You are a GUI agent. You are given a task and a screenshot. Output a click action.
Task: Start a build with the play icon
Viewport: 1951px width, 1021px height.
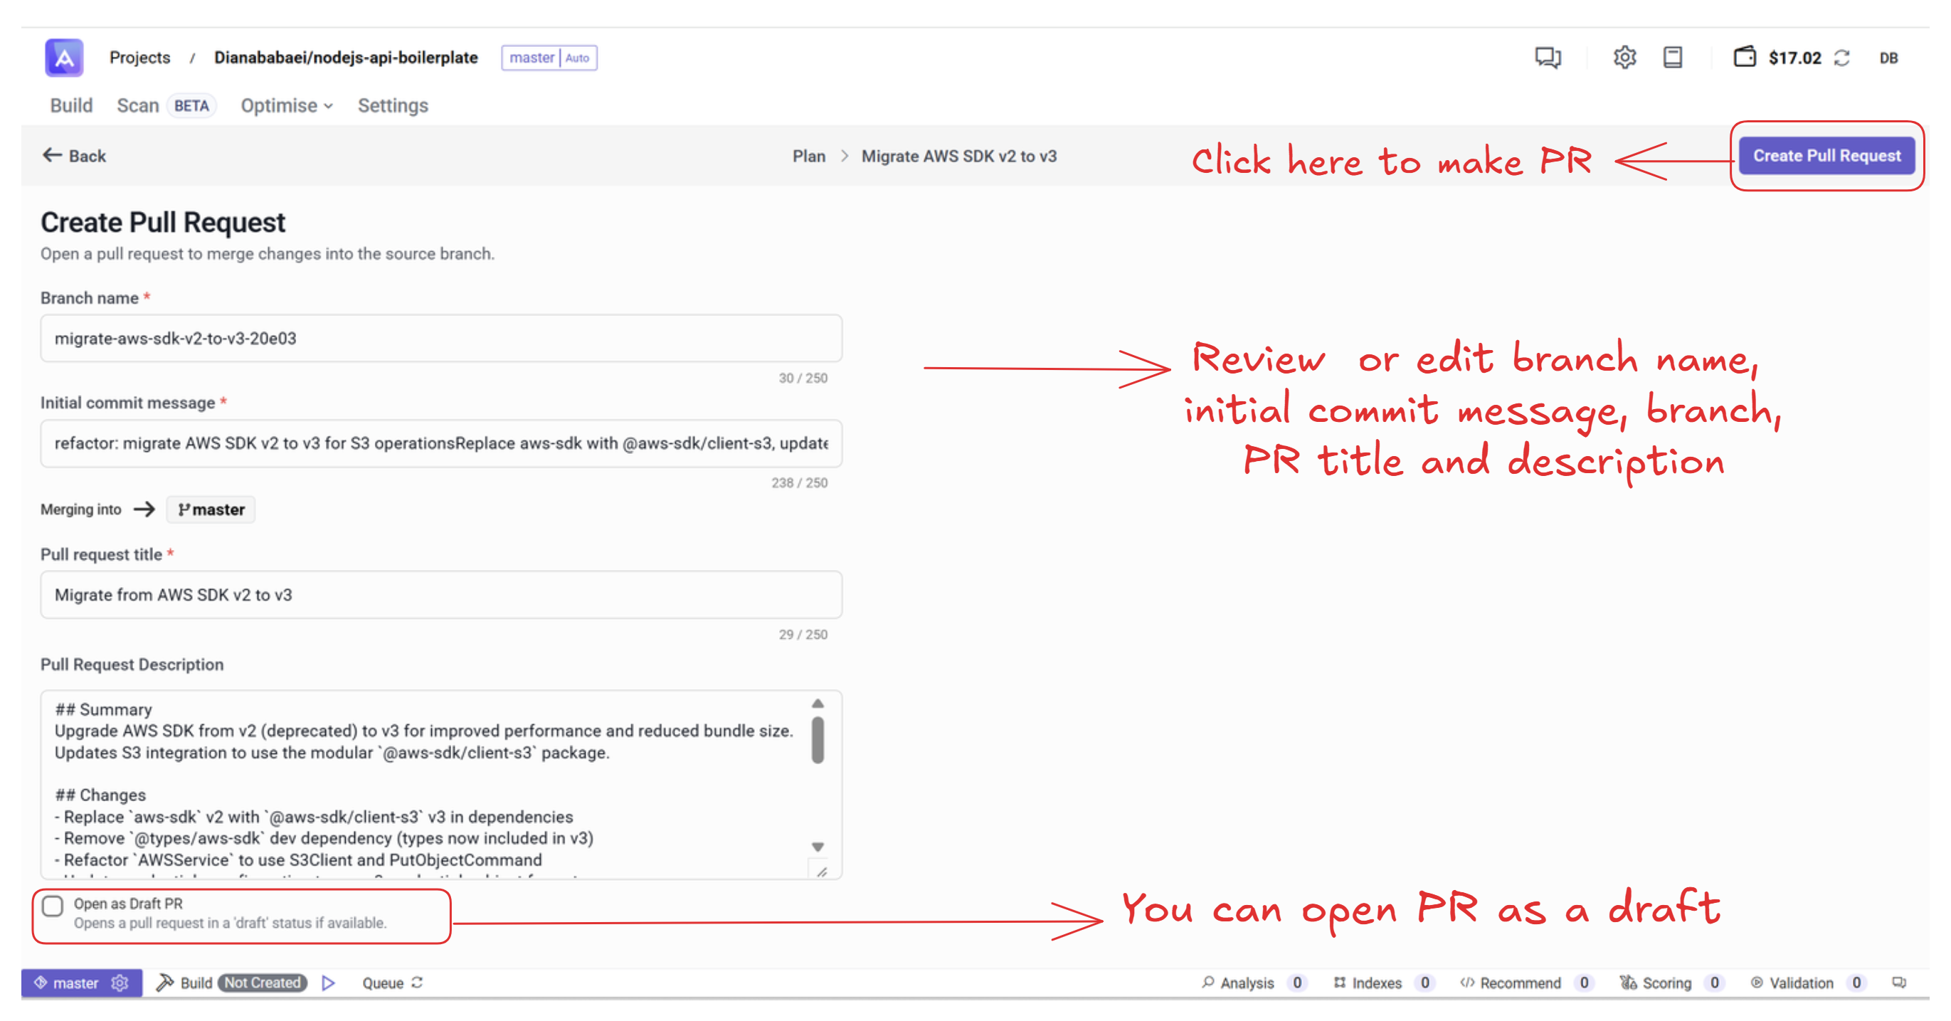point(329,983)
